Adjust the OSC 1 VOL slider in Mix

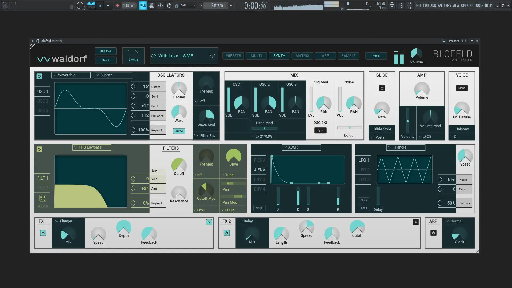point(229,99)
